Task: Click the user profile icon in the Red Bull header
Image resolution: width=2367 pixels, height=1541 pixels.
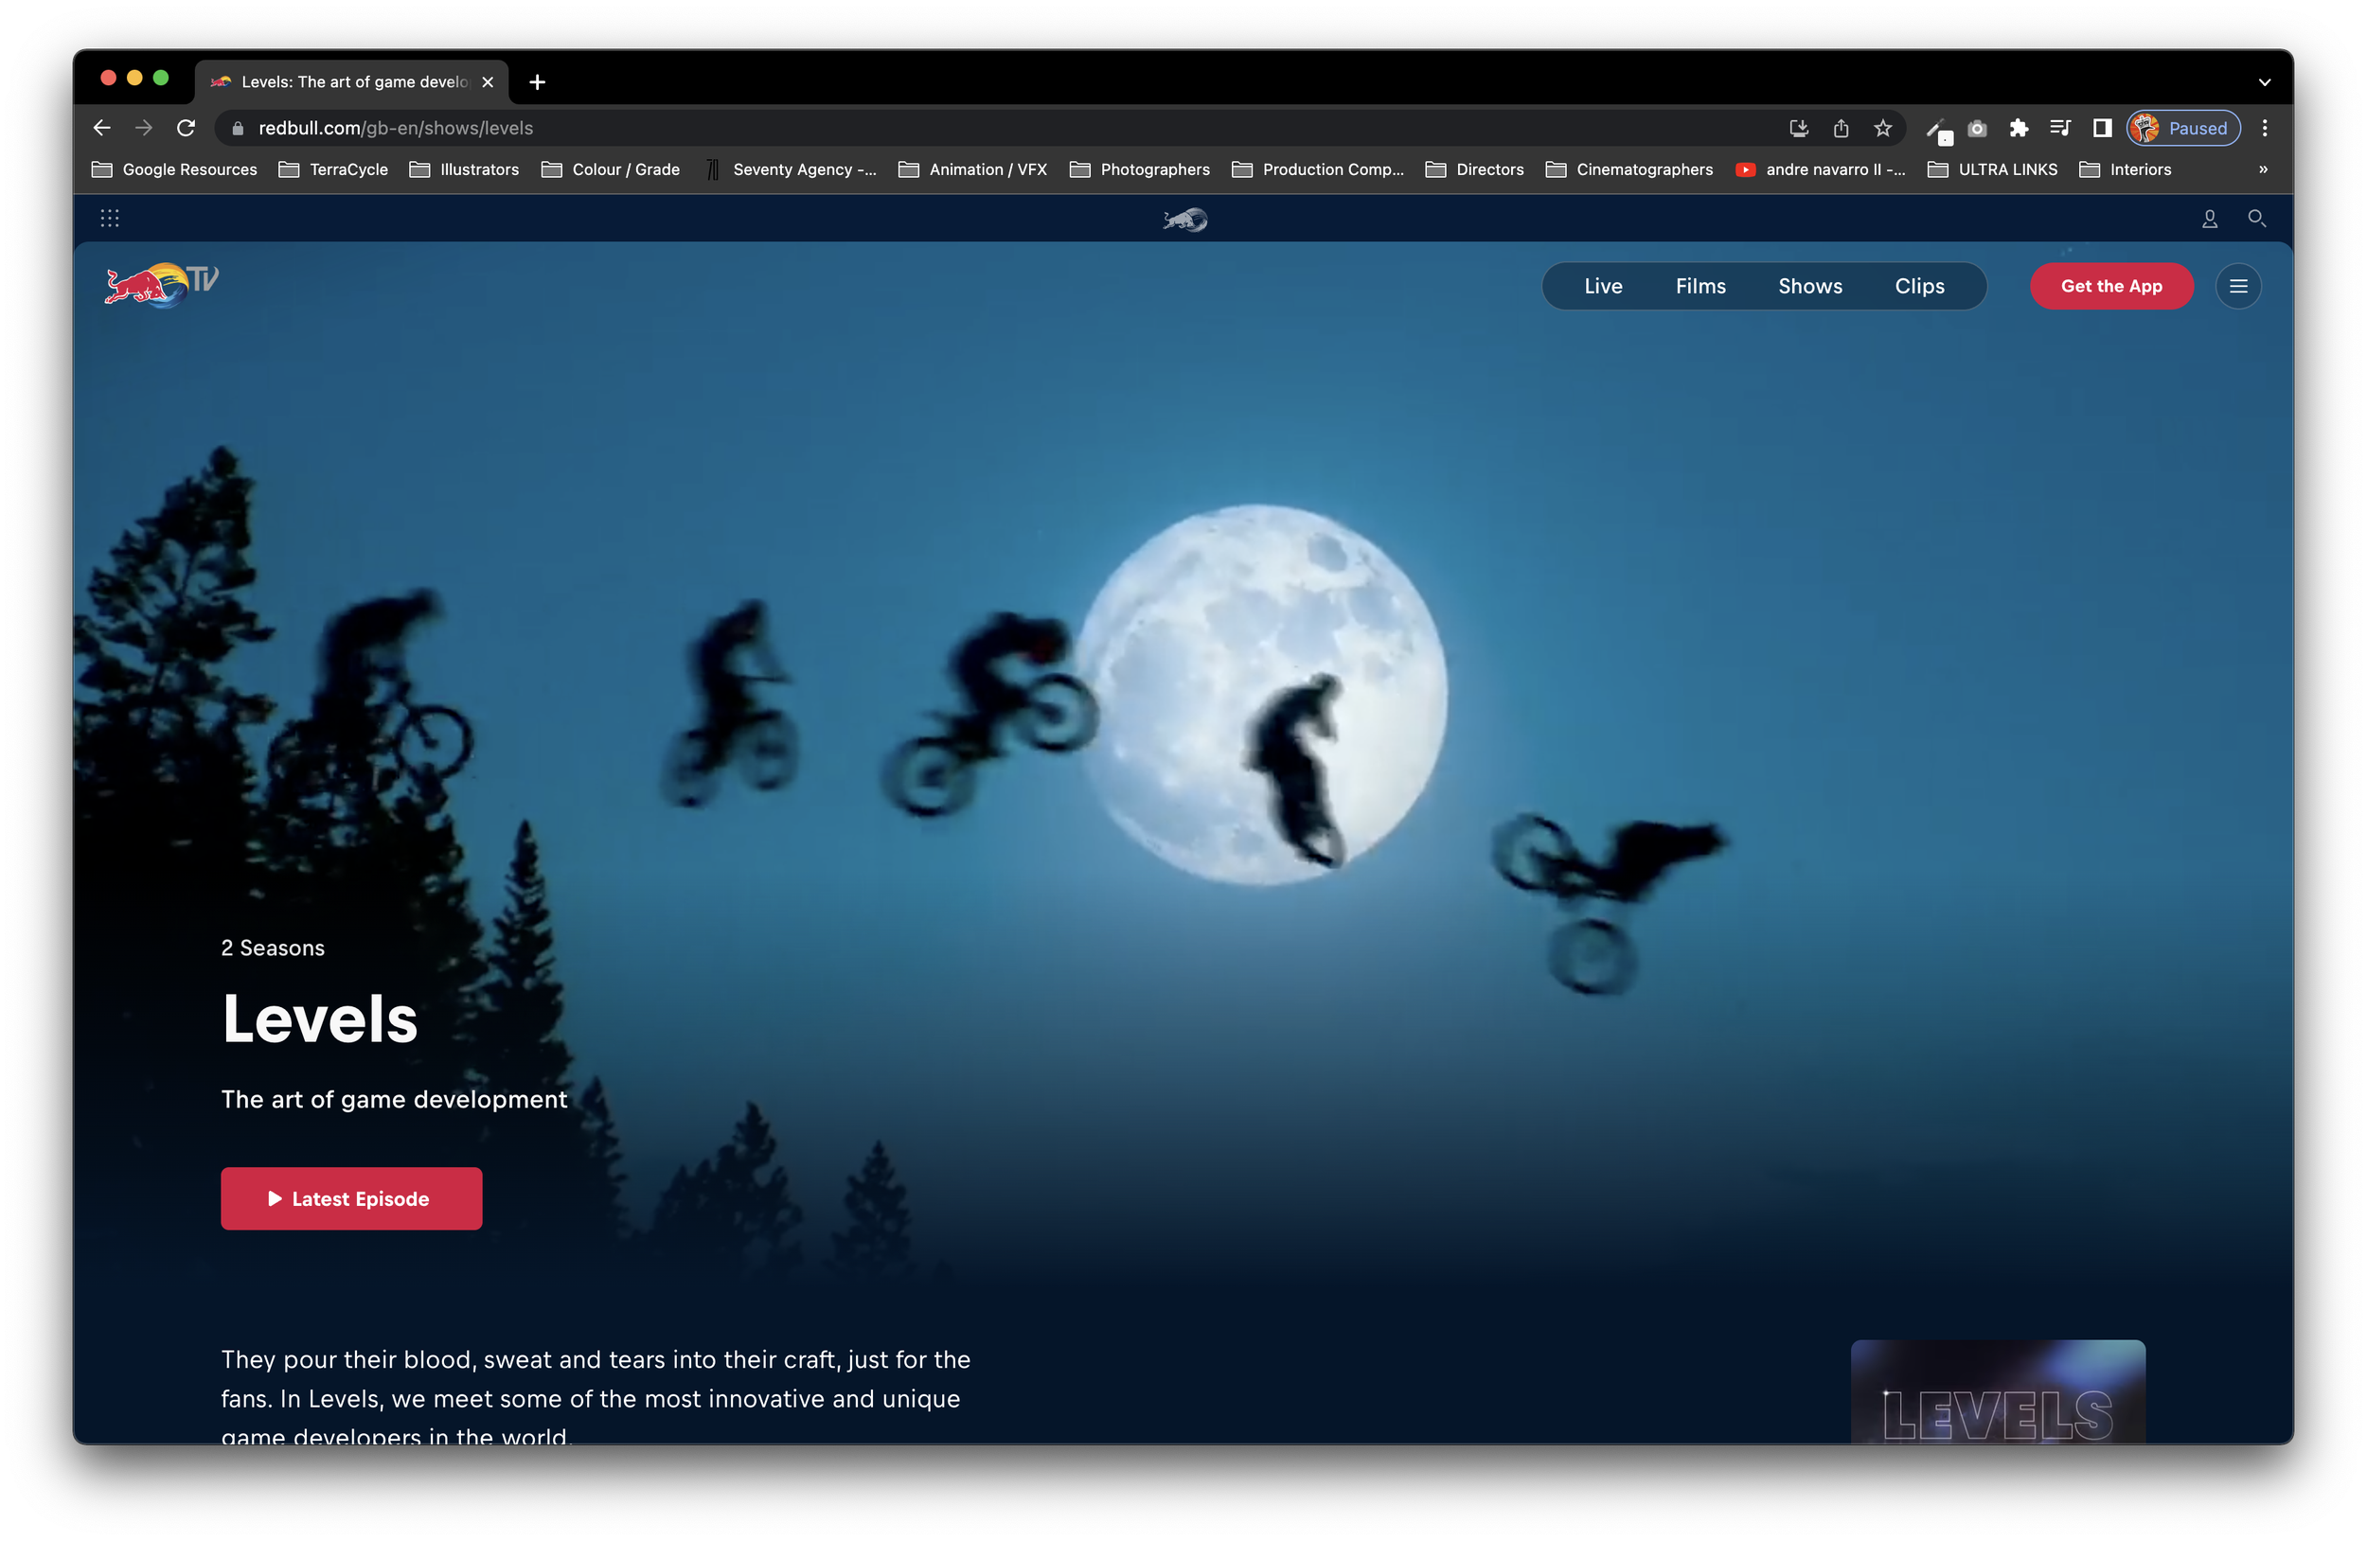Action: pos(2209,219)
